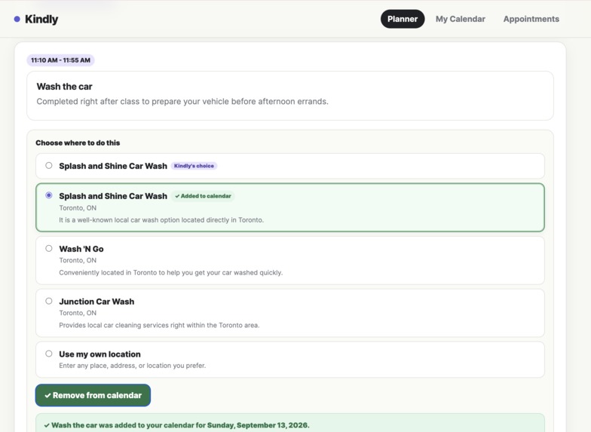Image resolution: width=591 pixels, height=432 pixels.
Task: Click the Kindly brand name
Action: (x=41, y=20)
